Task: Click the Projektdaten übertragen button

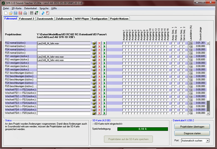Action: [192, 126]
